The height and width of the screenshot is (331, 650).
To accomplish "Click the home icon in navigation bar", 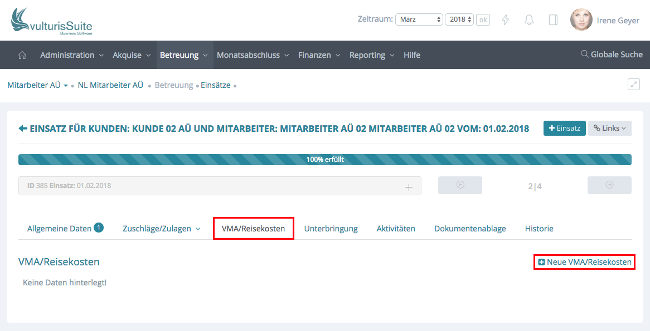I will click(22, 55).
